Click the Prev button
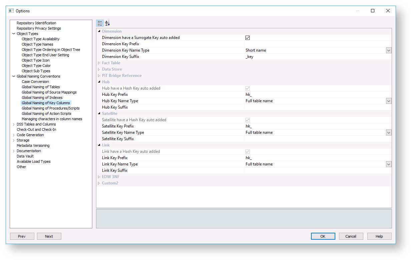The height and width of the screenshot is (260, 412). click(x=22, y=236)
